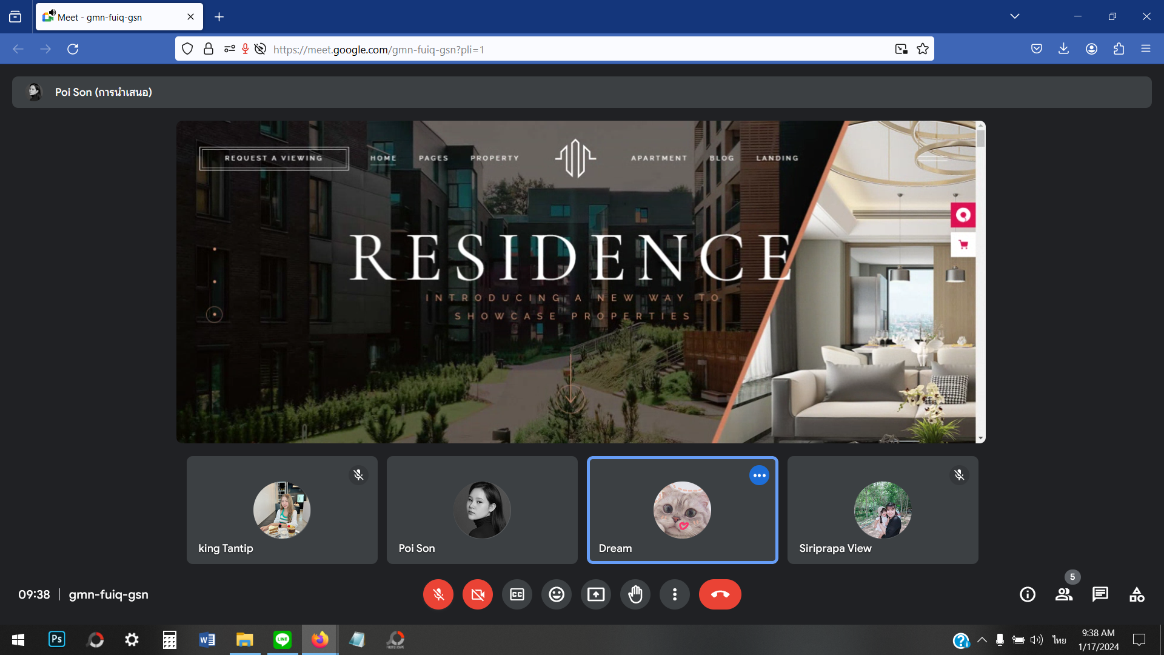The height and width of the screenshot is (655, 1164).
Task: Open meeting details info icon
Action: (x=1027, y=594)
